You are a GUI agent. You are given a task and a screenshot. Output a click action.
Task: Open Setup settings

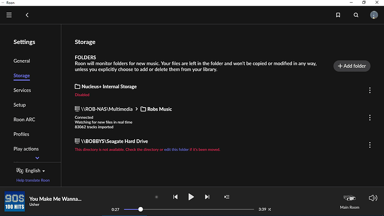pyautogui.click(x=19, y=105)
